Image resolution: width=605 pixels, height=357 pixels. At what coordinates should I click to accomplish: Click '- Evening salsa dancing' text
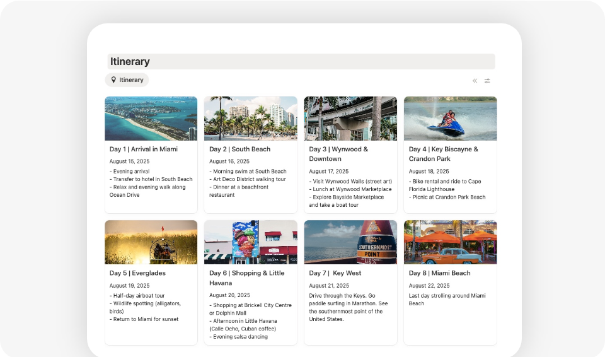[x=238, y=337]
